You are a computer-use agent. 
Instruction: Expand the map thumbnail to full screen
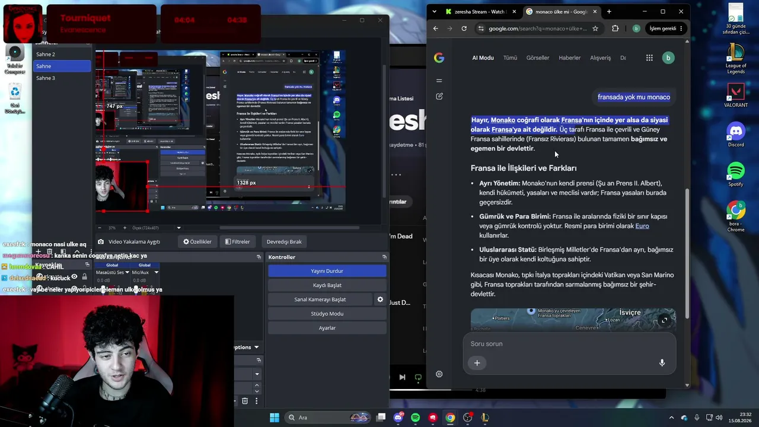pos(664,321)
